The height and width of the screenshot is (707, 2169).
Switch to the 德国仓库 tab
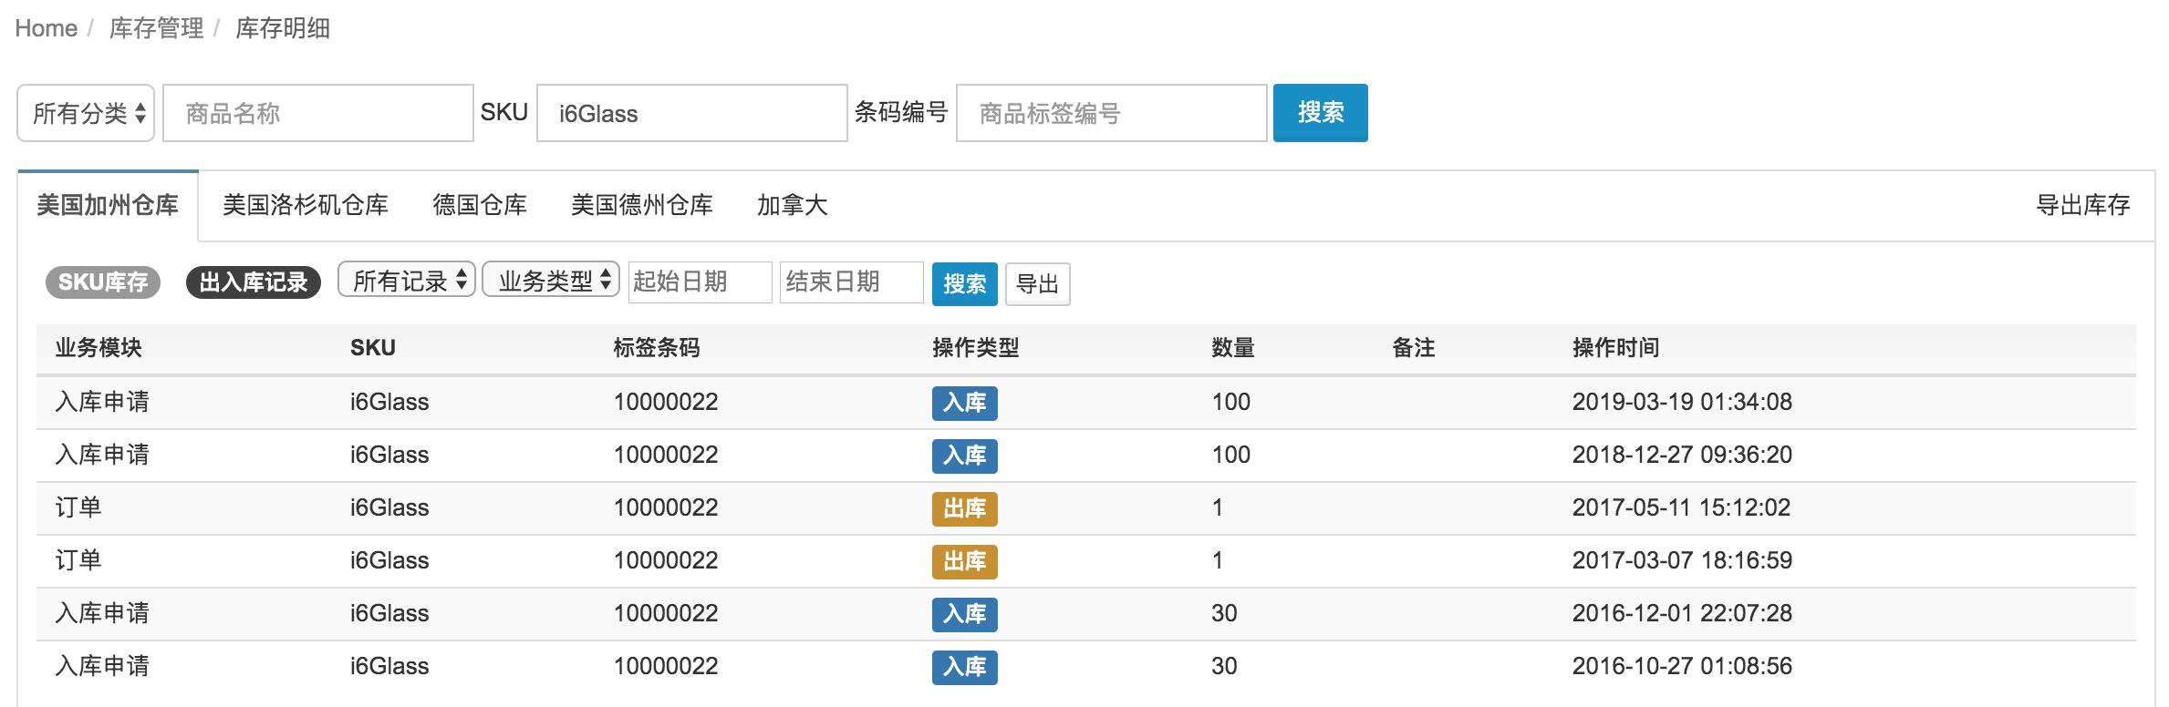point(479,205)
